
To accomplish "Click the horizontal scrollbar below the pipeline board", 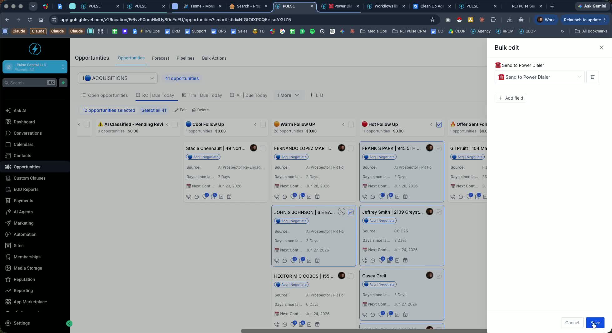I will point(364,331).
